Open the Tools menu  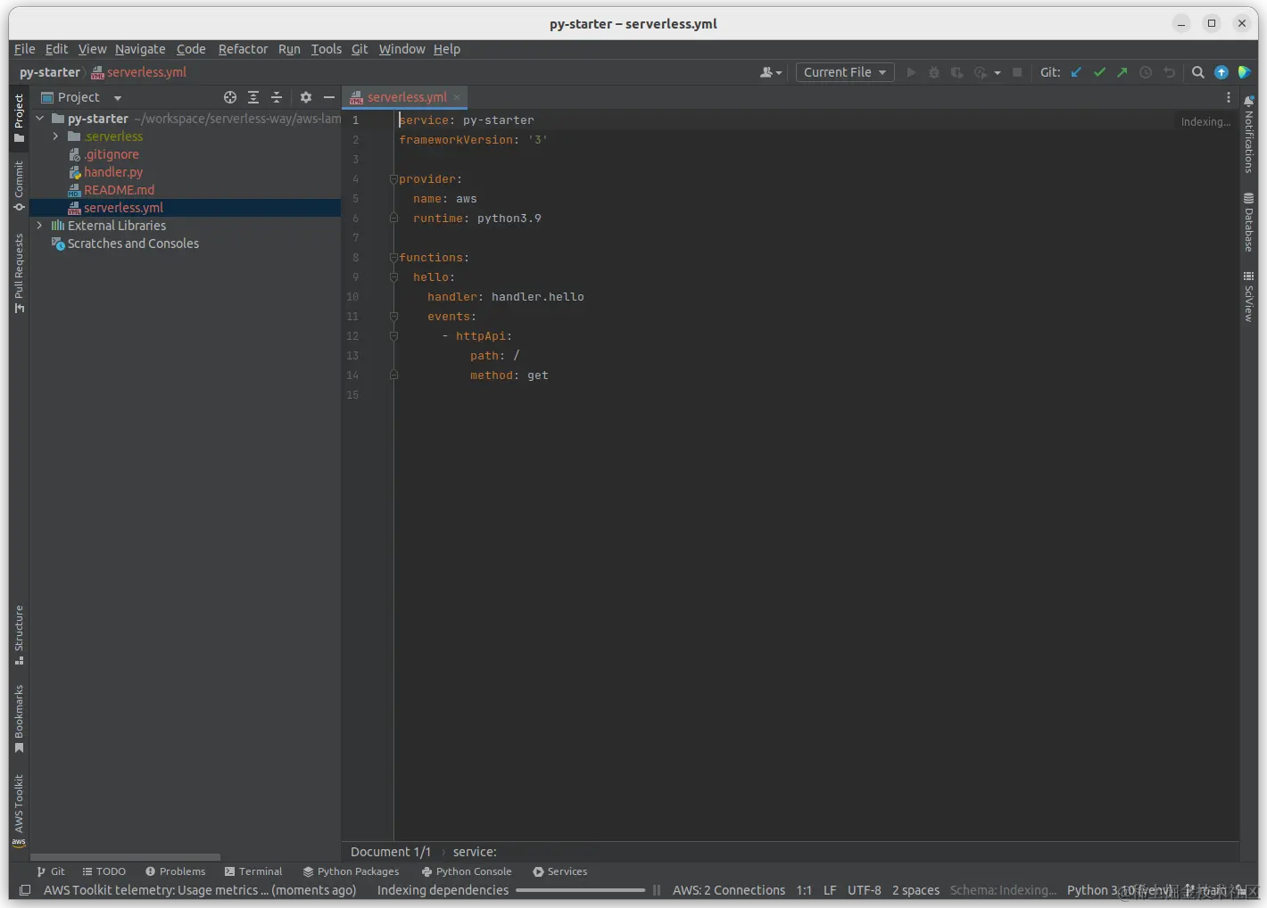point(327,49)
